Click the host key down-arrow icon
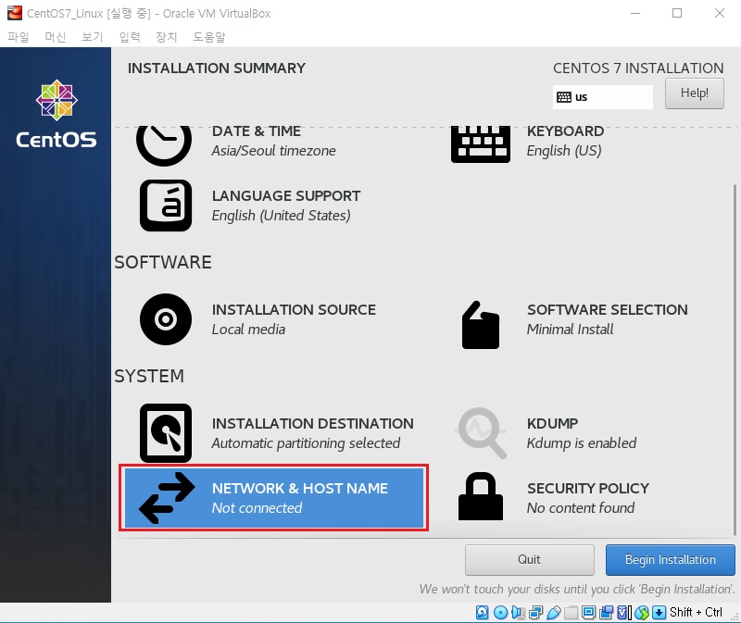The height and width of the screenshot is (623, 741). click(659, 613)
